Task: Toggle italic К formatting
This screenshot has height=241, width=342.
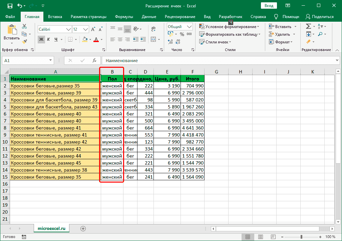Action: click(x=49, y=39)
